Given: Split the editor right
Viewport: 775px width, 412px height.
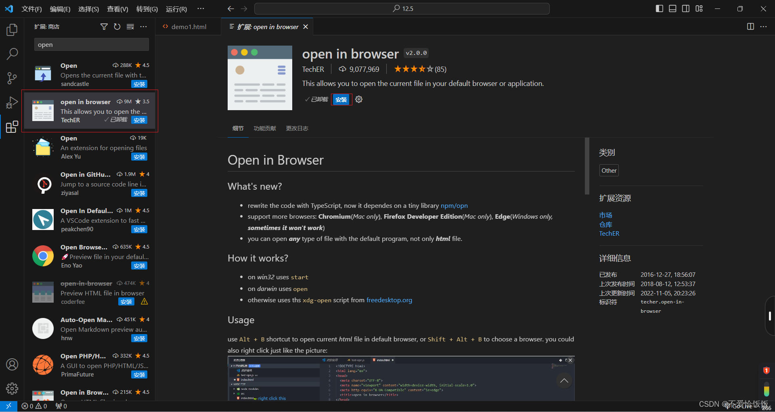Looking at the screenshot, I should click(750, 27).
